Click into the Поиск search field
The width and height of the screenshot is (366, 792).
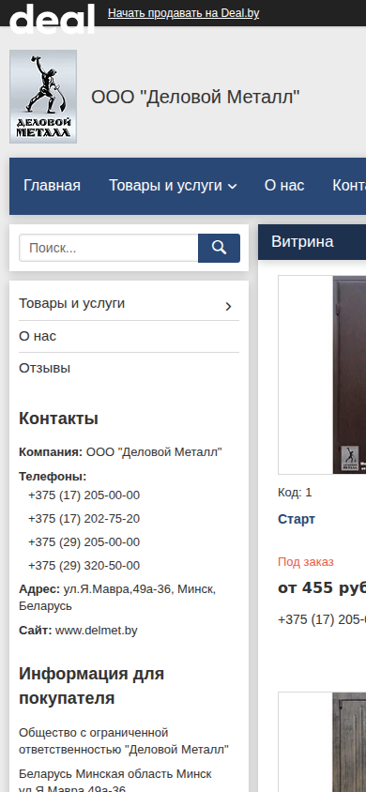[x=109, y=248]
